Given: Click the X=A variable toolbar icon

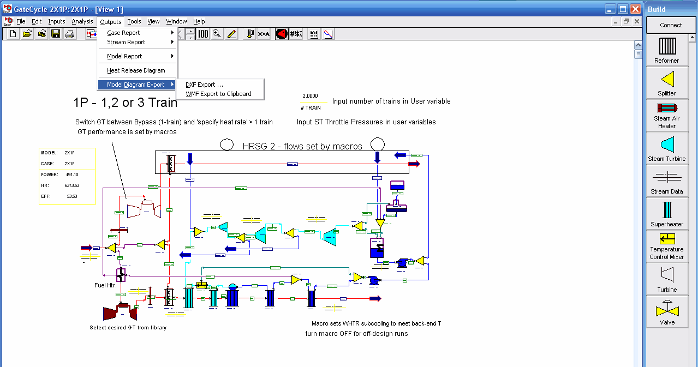Looking at the screenshot, I should pos(264,34).
